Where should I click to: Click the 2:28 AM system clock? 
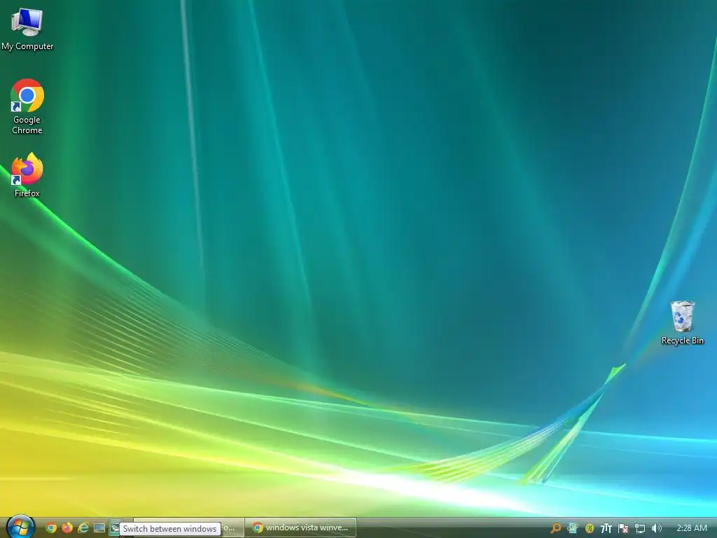(691, 528)
